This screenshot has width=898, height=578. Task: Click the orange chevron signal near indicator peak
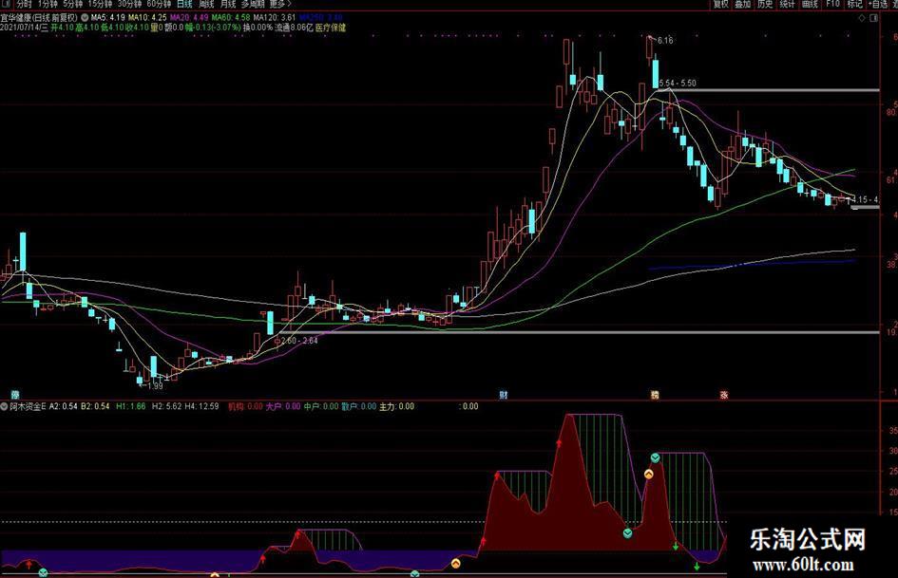click(648, 474)
